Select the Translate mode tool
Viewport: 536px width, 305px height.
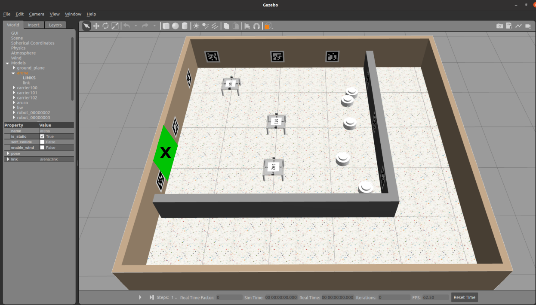point(96,26)
